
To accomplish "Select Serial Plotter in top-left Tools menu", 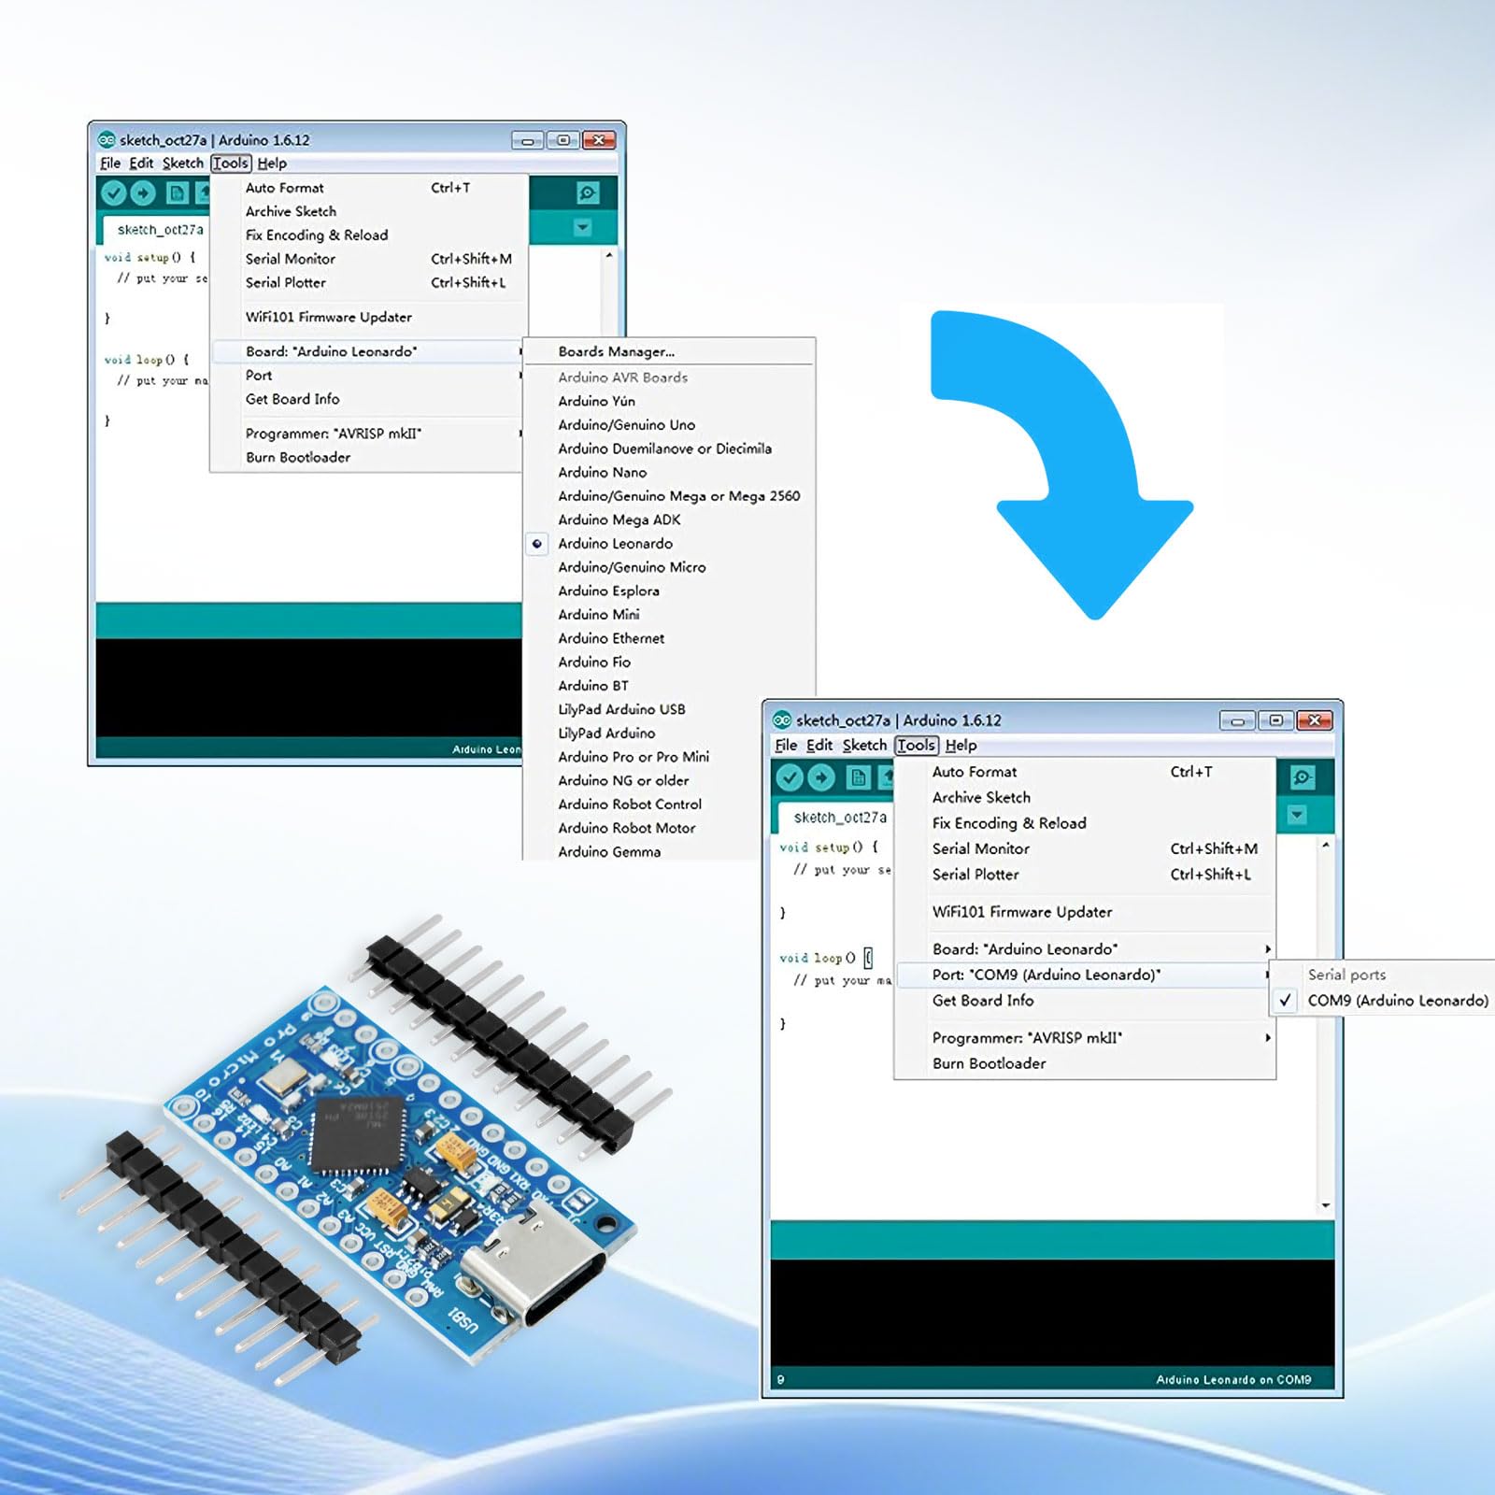I will (367, 282).
